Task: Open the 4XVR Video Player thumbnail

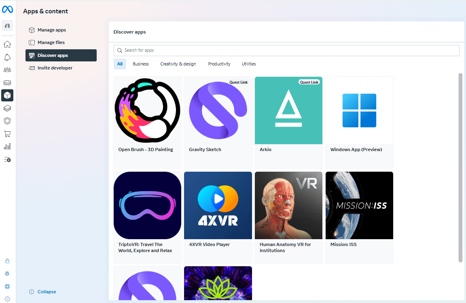Action: pyautogui.click(x=218, y=205)
